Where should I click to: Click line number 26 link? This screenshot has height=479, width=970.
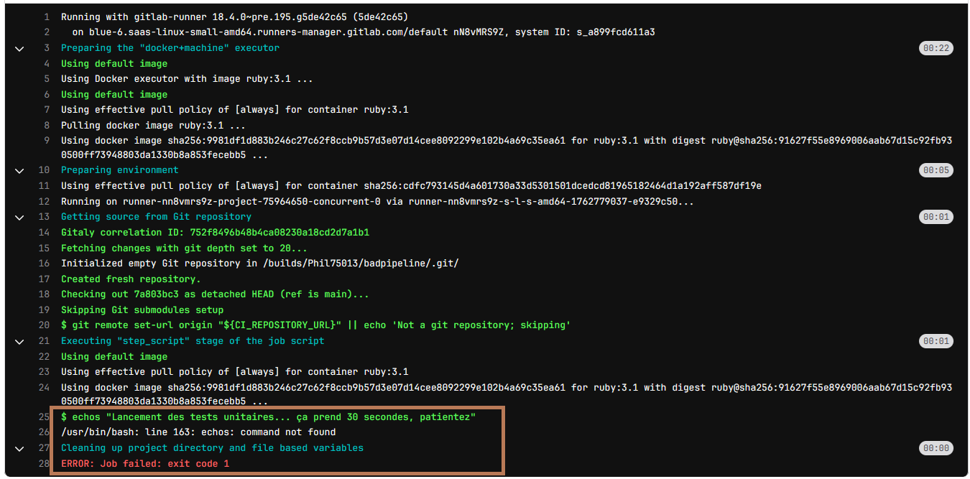(44, 432)
